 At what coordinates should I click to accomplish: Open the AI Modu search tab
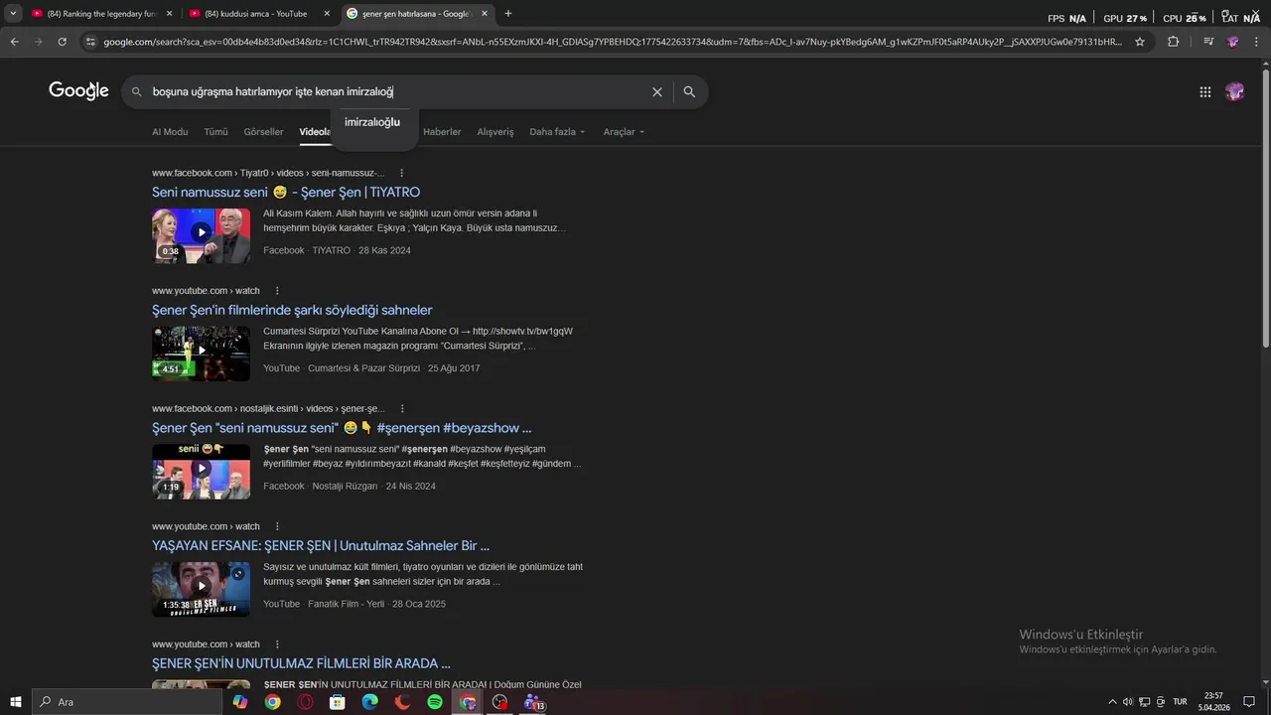[x=170, y=132]
